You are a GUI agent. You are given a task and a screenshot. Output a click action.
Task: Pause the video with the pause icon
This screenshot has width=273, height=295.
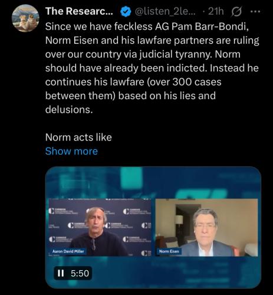pyautogui.click(x=61, y=273)
